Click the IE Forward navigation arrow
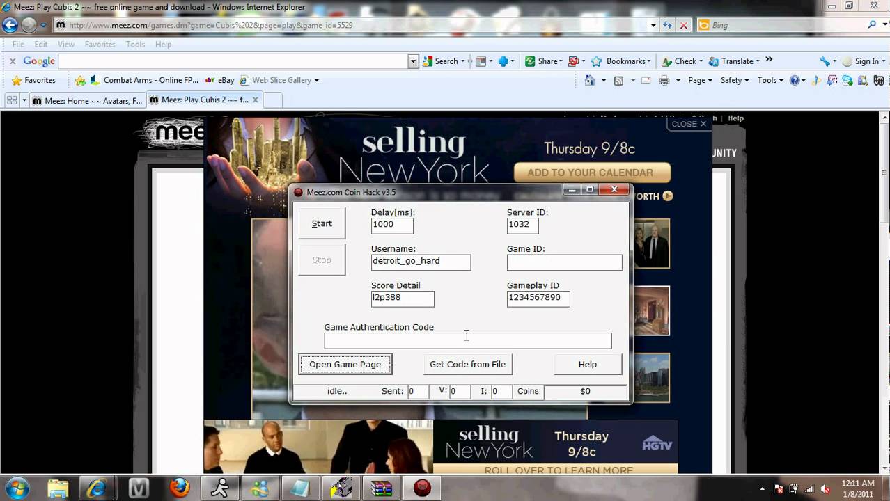 click(29, 25)
